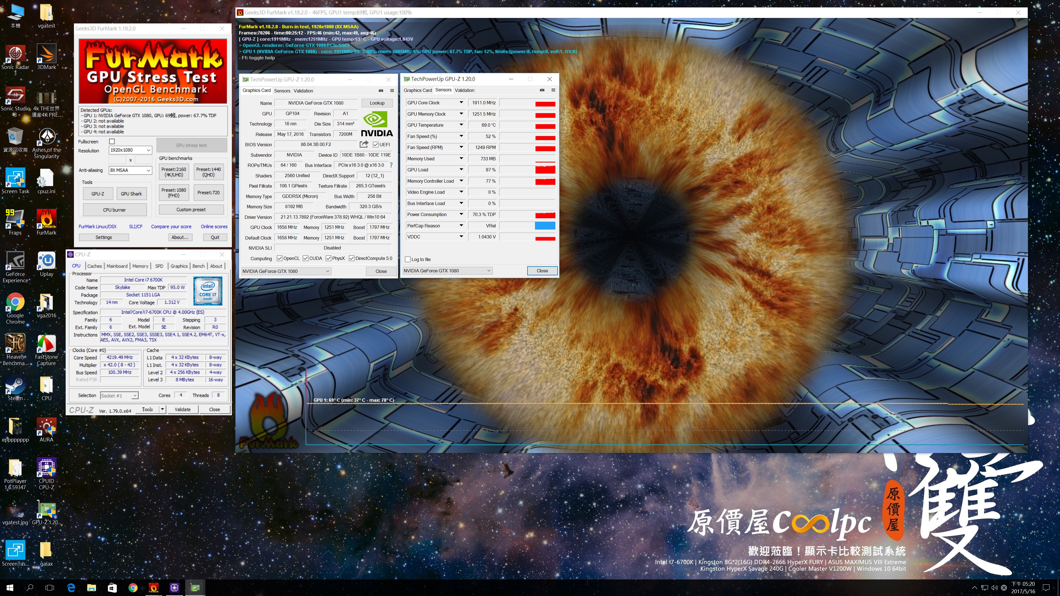Image resolution: width=1060 pixels, height=596 pixels.
Task: Click the Lookup button in GPU-Z
Action: click(x=377, y=103)
